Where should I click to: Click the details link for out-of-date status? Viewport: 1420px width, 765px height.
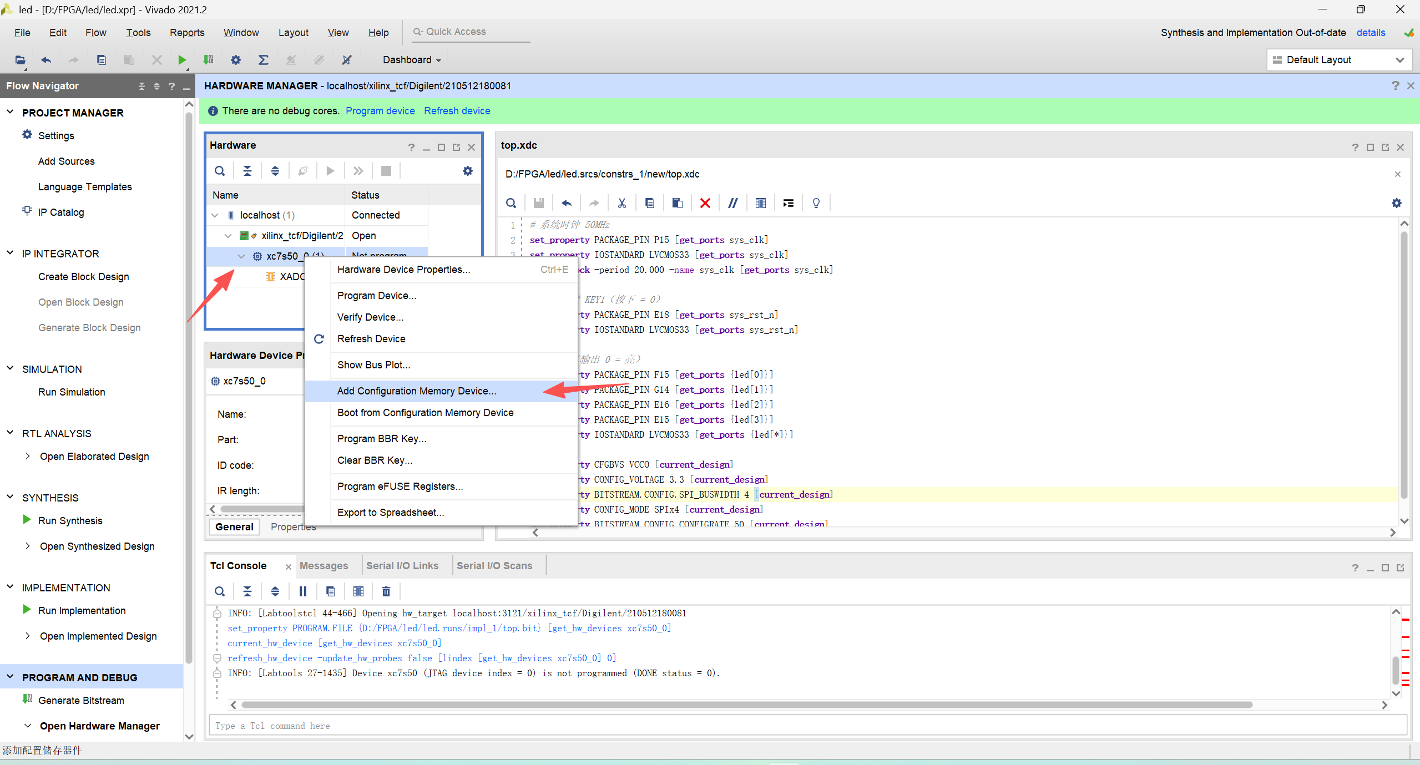pyautogui.click(x=1371, y=33)
